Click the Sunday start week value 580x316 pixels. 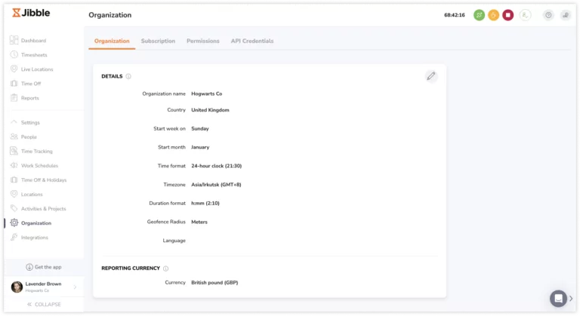[199, 129]
